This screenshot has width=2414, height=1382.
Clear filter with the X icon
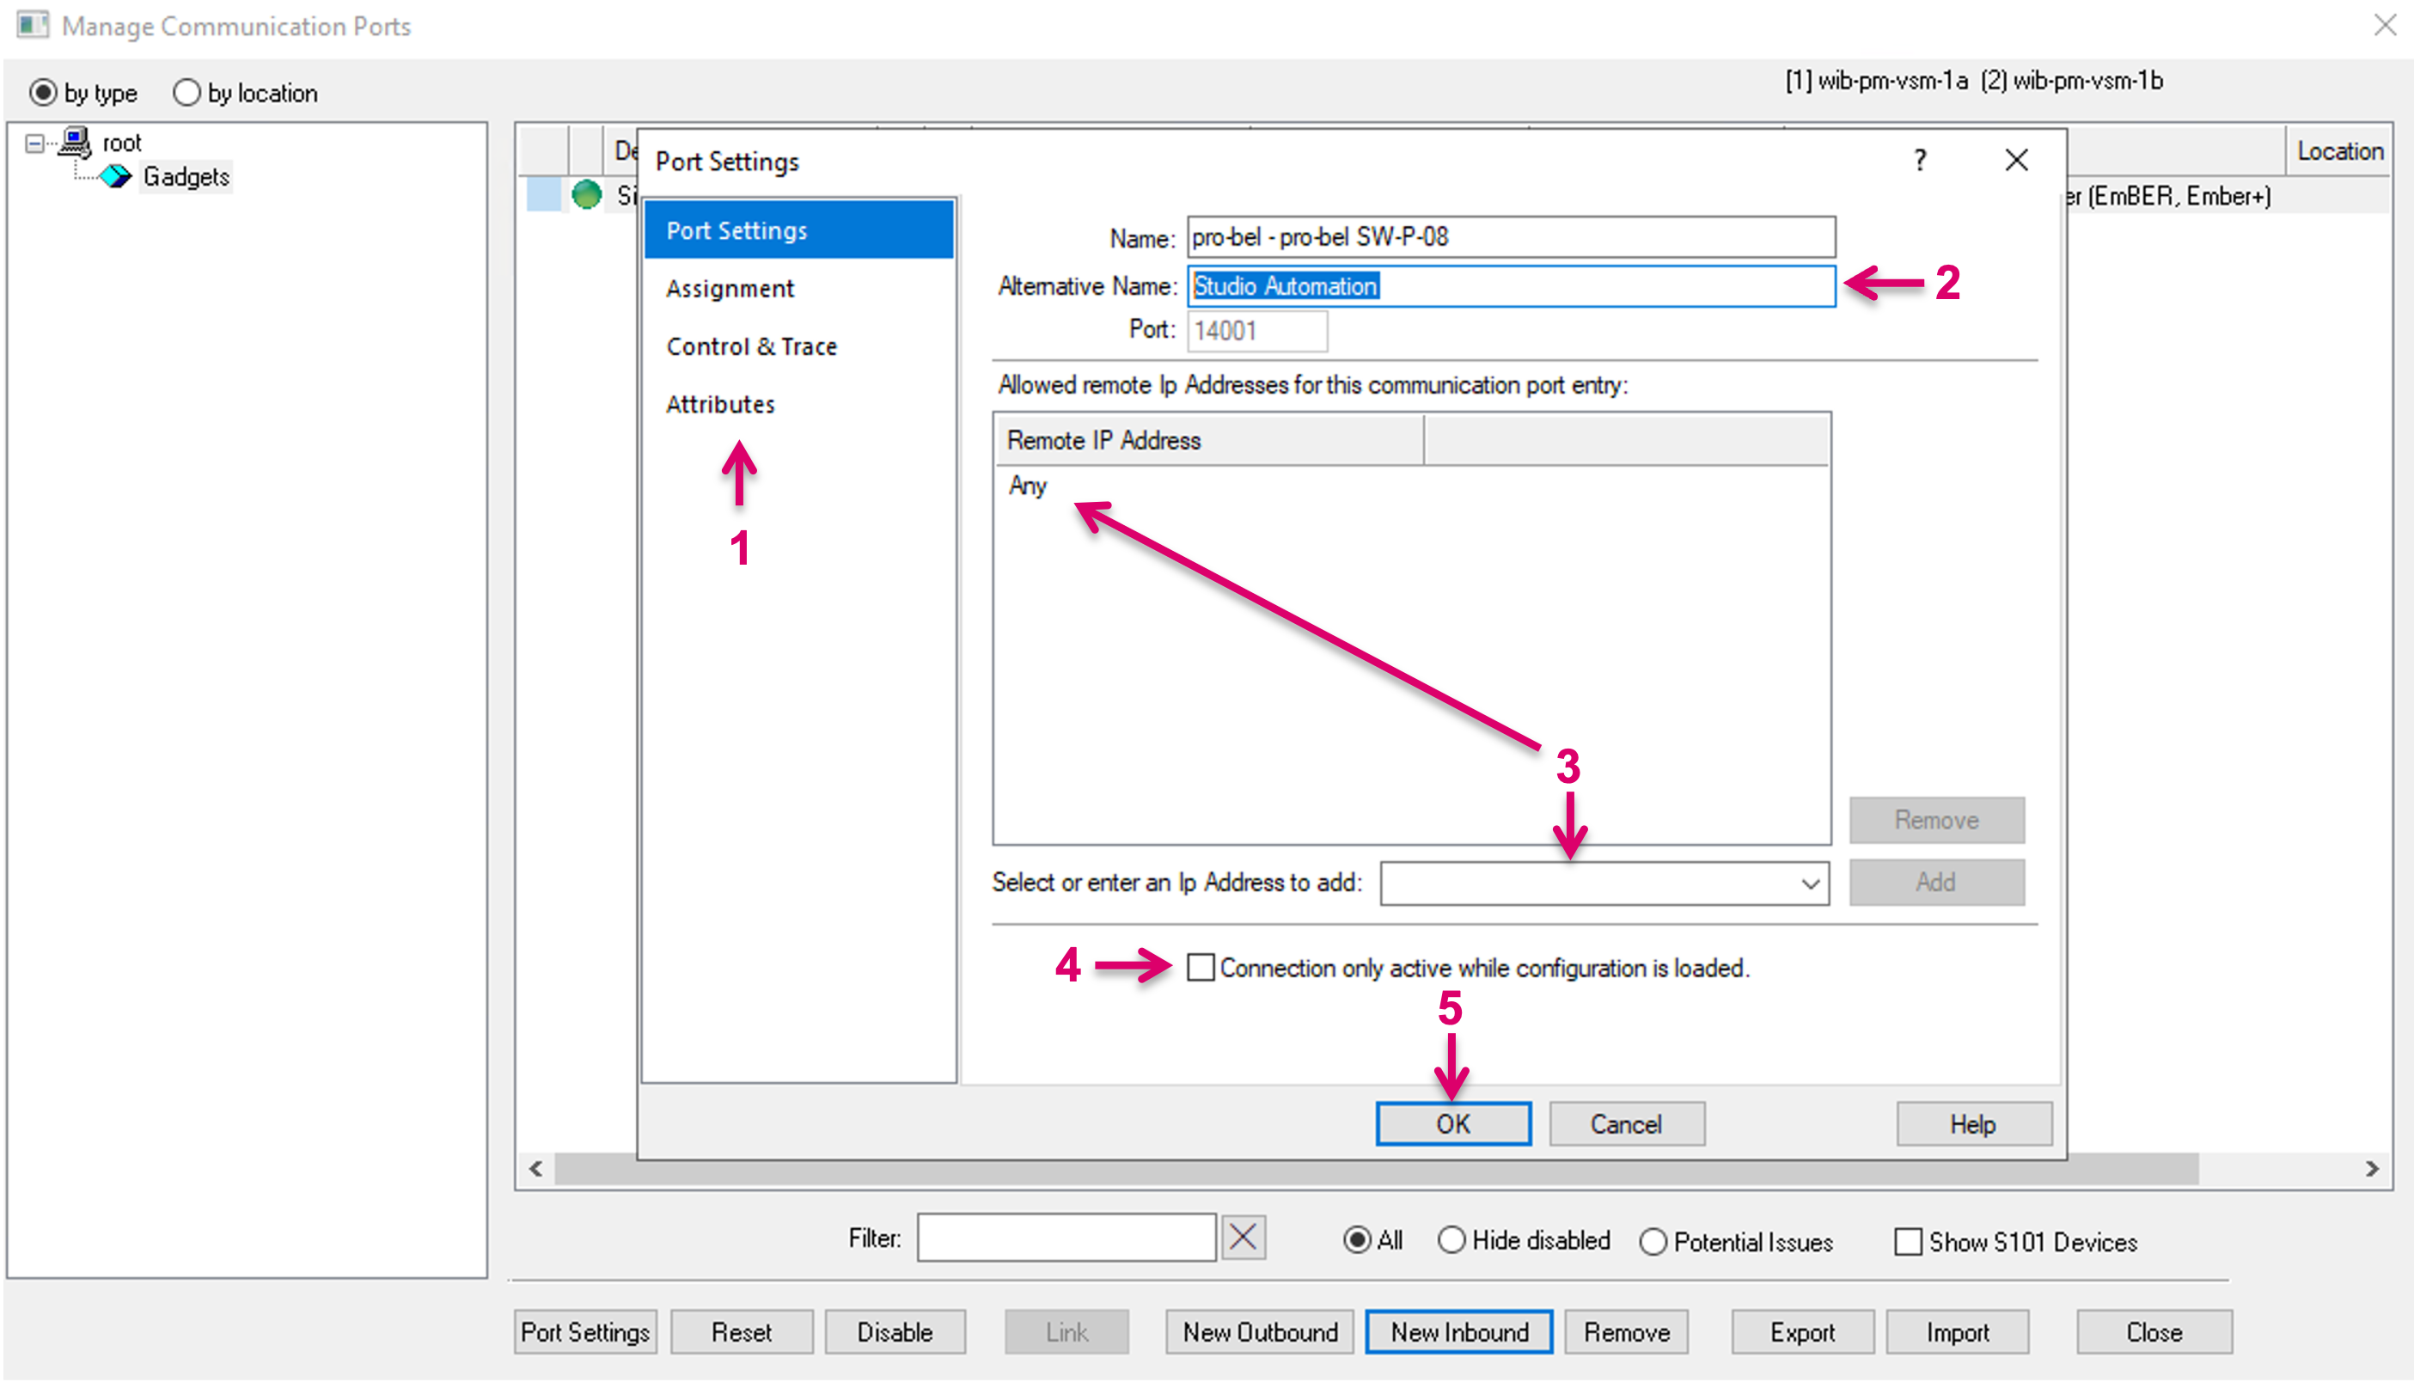coord(1243,1238)
